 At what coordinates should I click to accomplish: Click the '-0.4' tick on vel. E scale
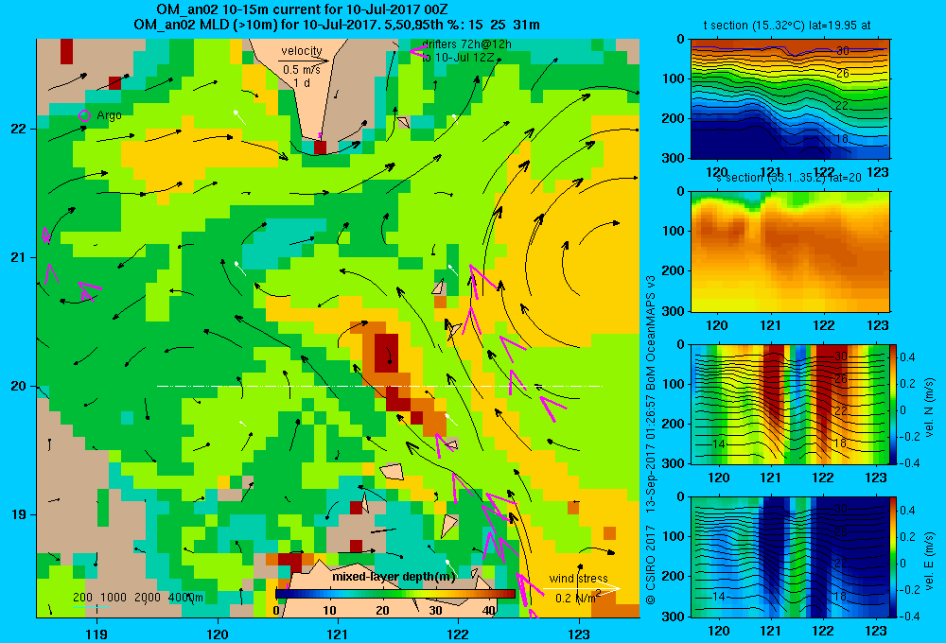pos(909,616)
